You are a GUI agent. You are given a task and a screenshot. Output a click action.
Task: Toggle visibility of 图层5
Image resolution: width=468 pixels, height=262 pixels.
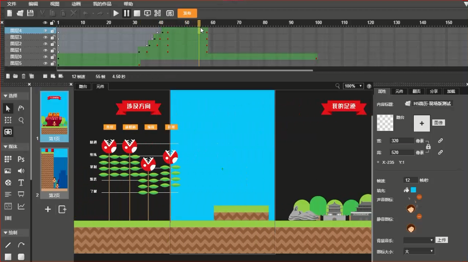click(x=45, y=63)
